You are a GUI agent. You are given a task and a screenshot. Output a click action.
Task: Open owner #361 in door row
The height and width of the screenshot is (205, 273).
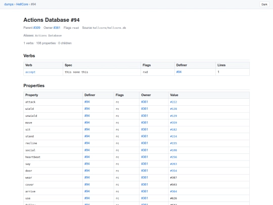pos(145,171)
